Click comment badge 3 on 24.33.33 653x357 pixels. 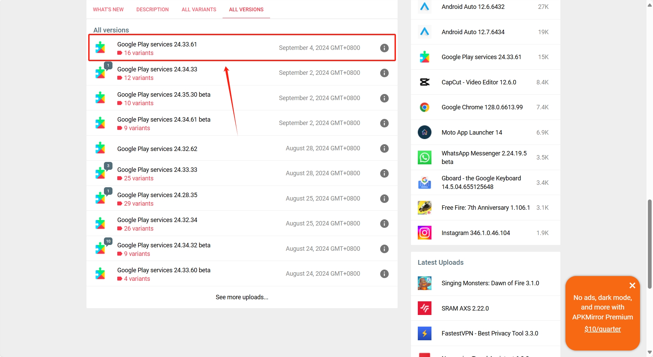108,166
